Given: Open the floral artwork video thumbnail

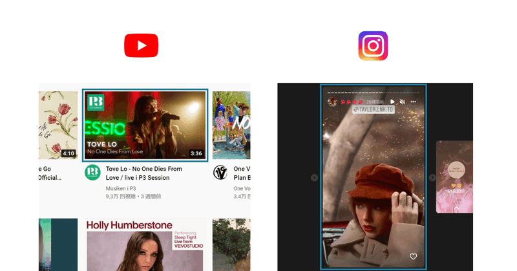Looking at the screenshot, I should [x=58, y=125].
